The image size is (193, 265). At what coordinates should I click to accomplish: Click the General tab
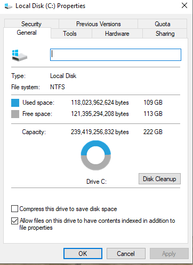point(27,33)
